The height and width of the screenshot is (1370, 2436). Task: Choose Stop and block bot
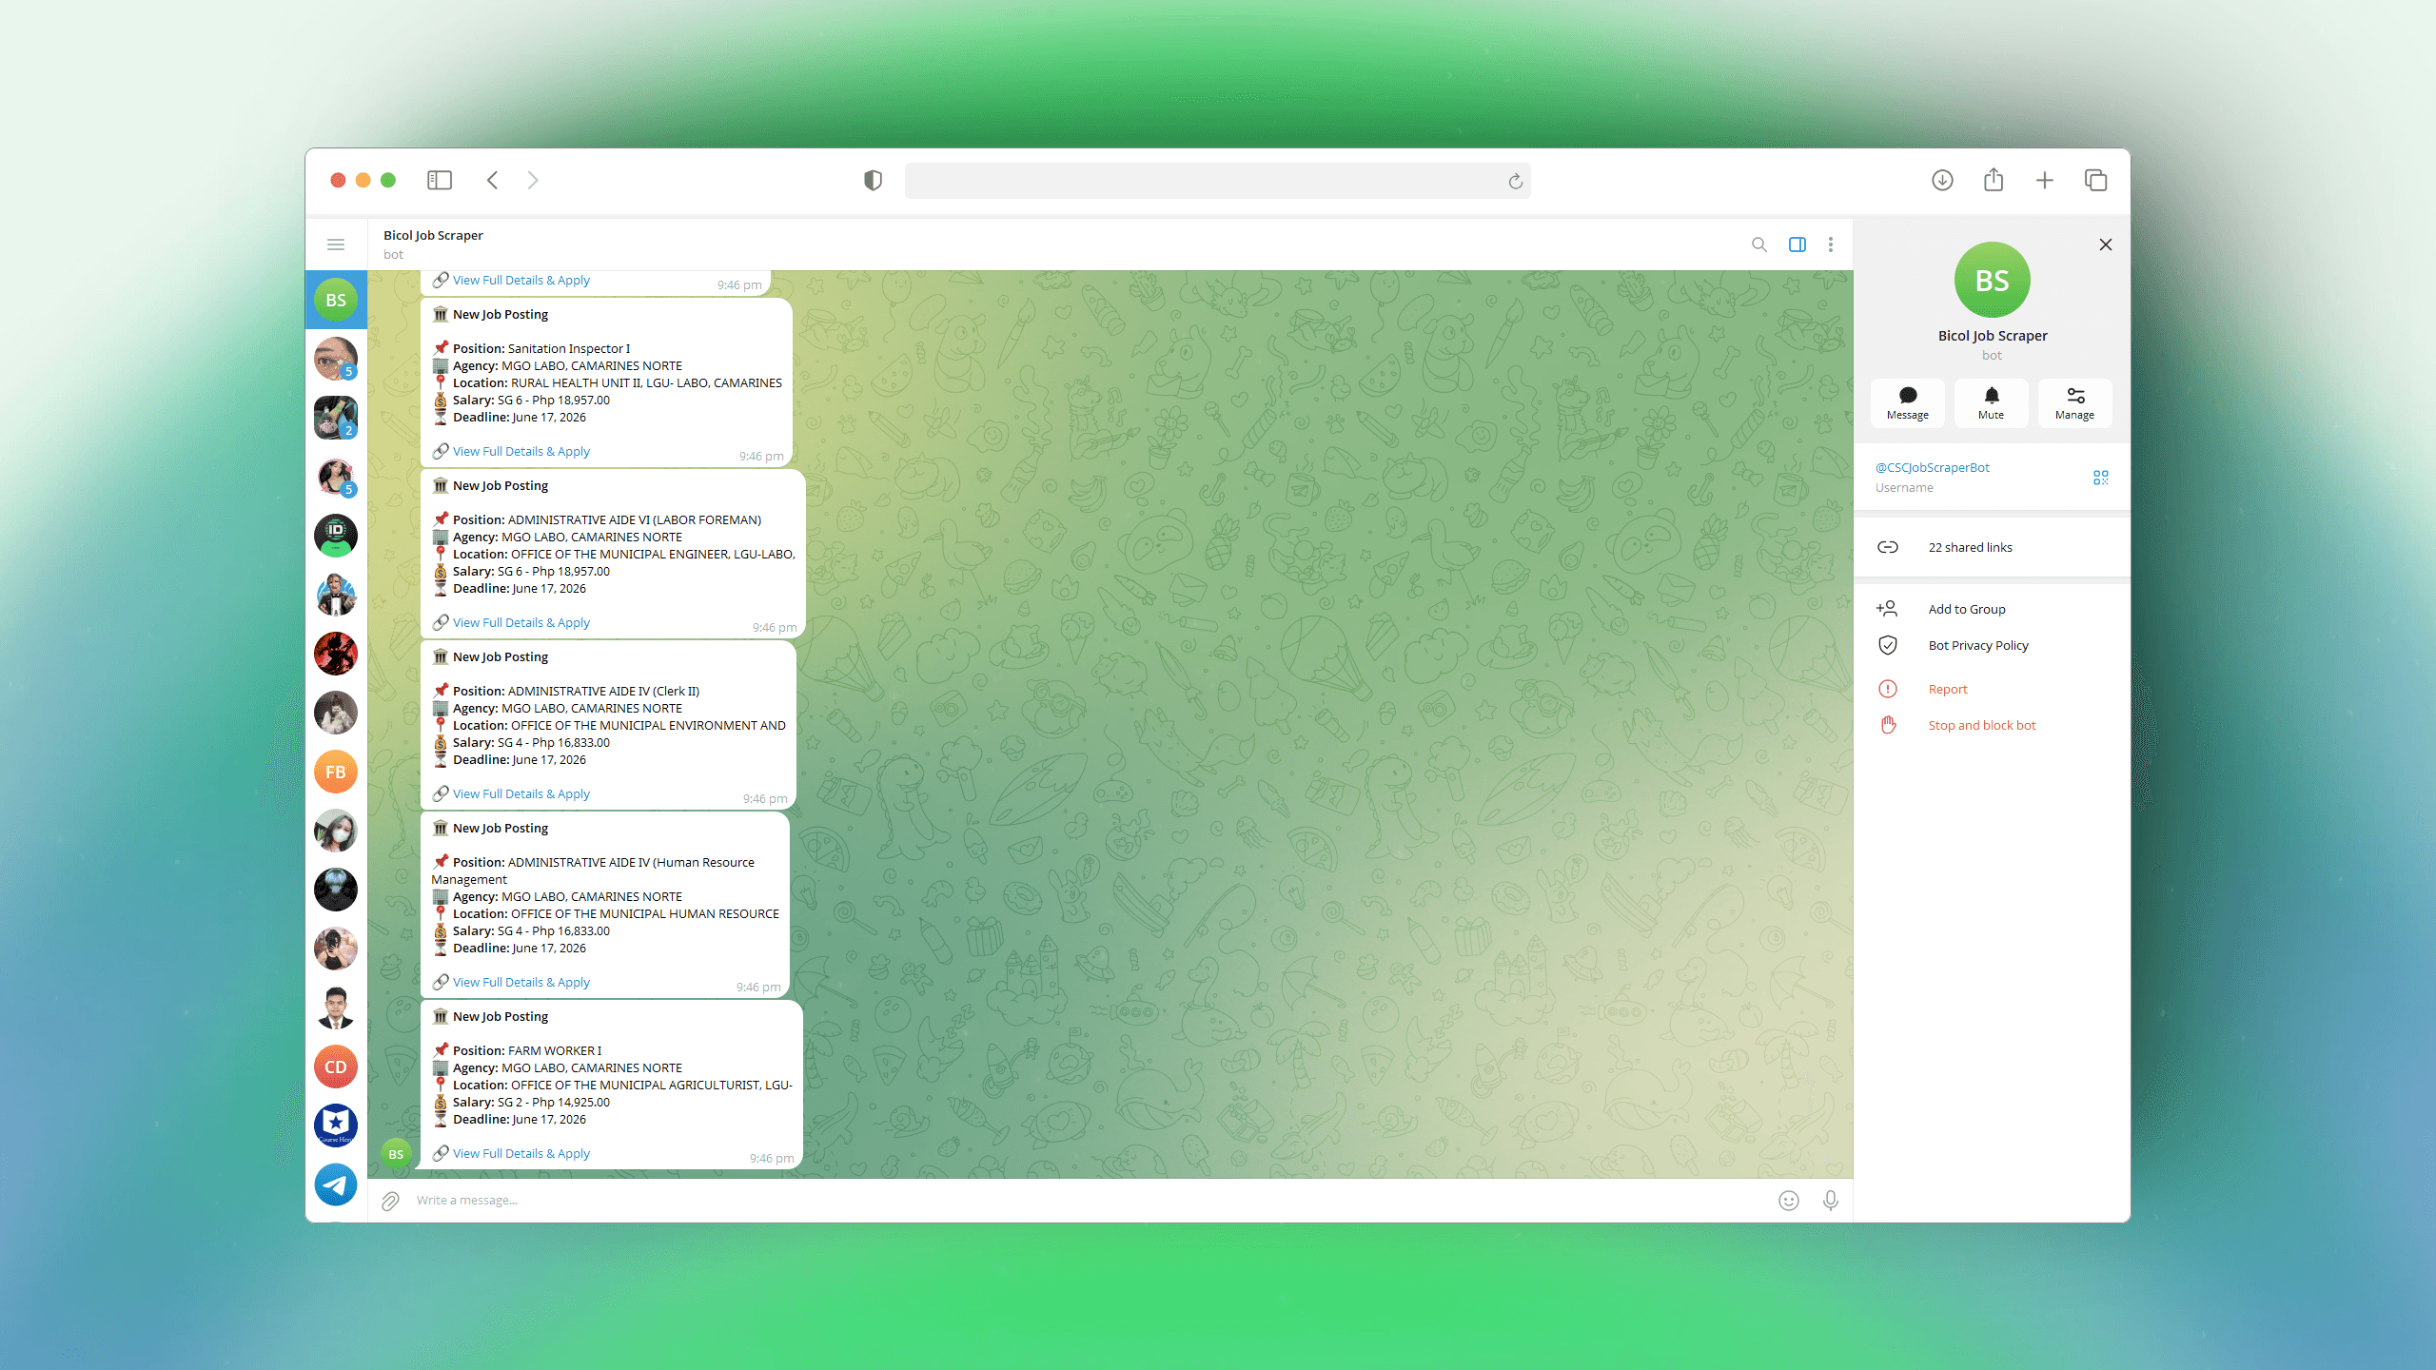click(x=1993, y=725)
